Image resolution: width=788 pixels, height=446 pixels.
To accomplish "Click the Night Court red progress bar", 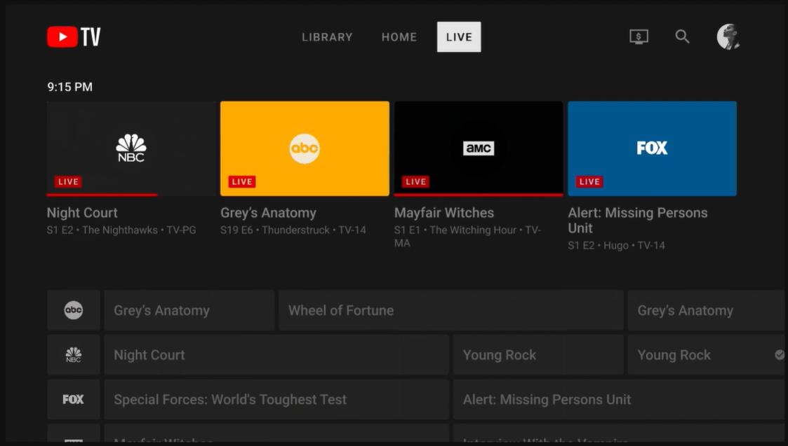I will (102, 195).
